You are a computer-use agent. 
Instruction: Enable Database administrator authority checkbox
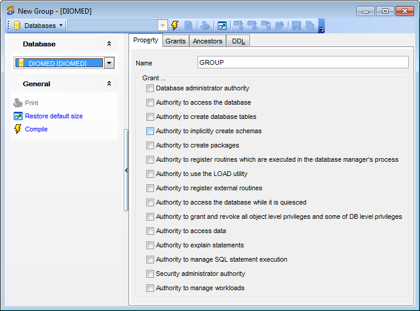pyautogui.click(x=150, y=88)
